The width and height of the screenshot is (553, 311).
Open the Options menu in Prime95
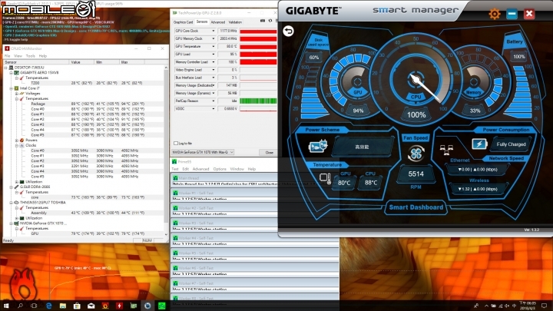click(220, 169)
